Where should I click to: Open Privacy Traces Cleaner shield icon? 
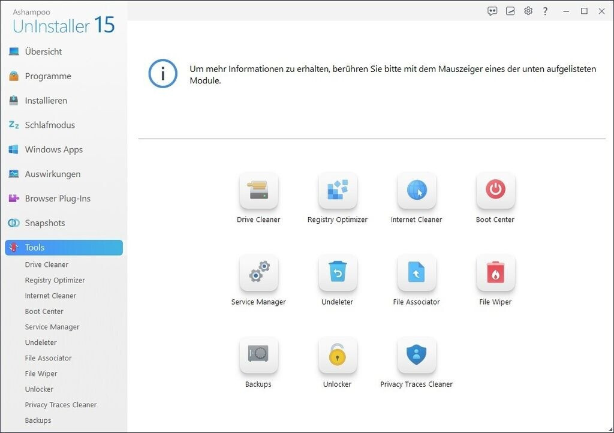click(417, 355)
